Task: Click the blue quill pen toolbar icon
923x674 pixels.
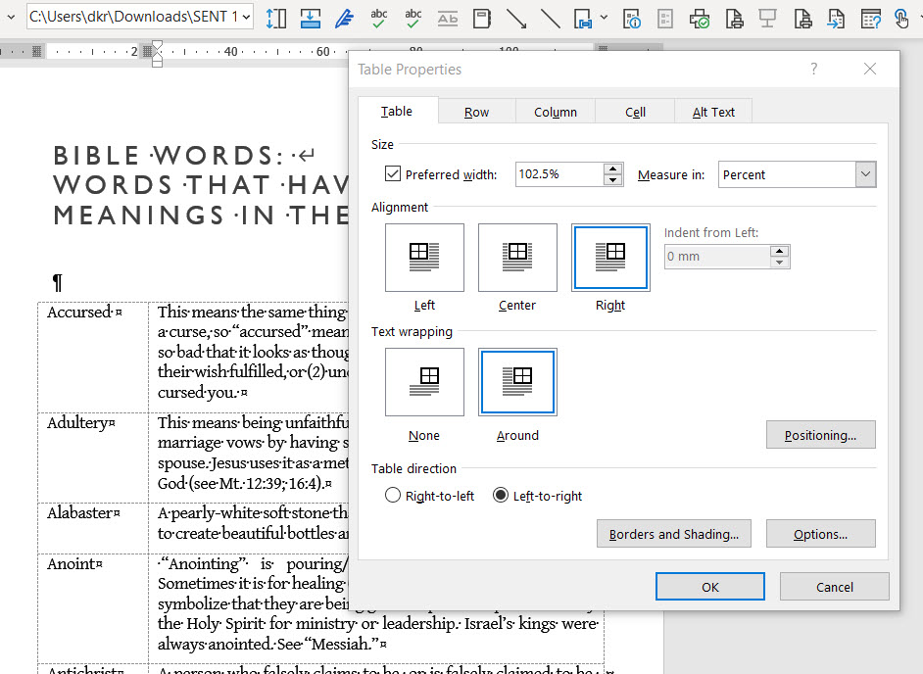Action: pos(344,19)
